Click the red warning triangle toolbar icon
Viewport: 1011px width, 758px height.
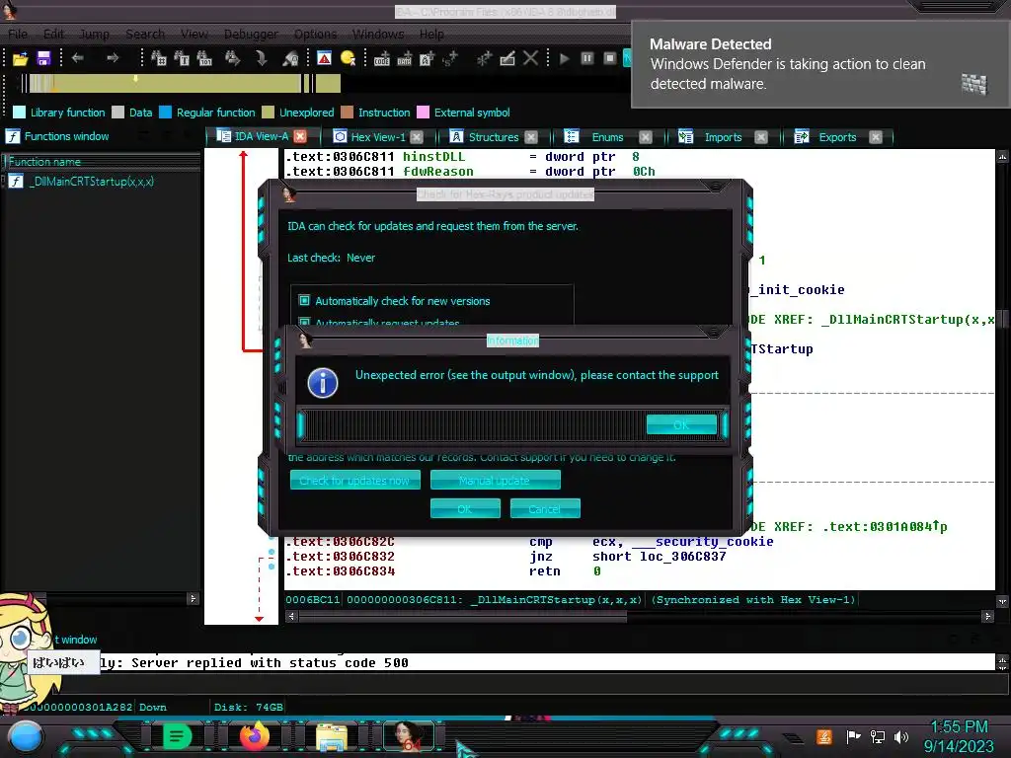point(324,58)
